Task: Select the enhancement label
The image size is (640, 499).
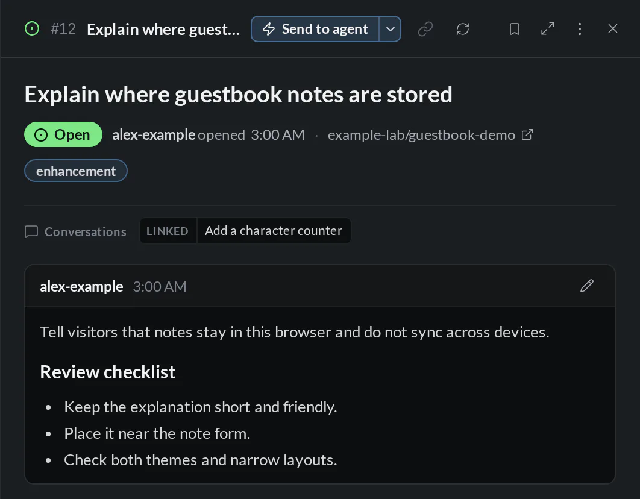Action: tap(76, 171)
